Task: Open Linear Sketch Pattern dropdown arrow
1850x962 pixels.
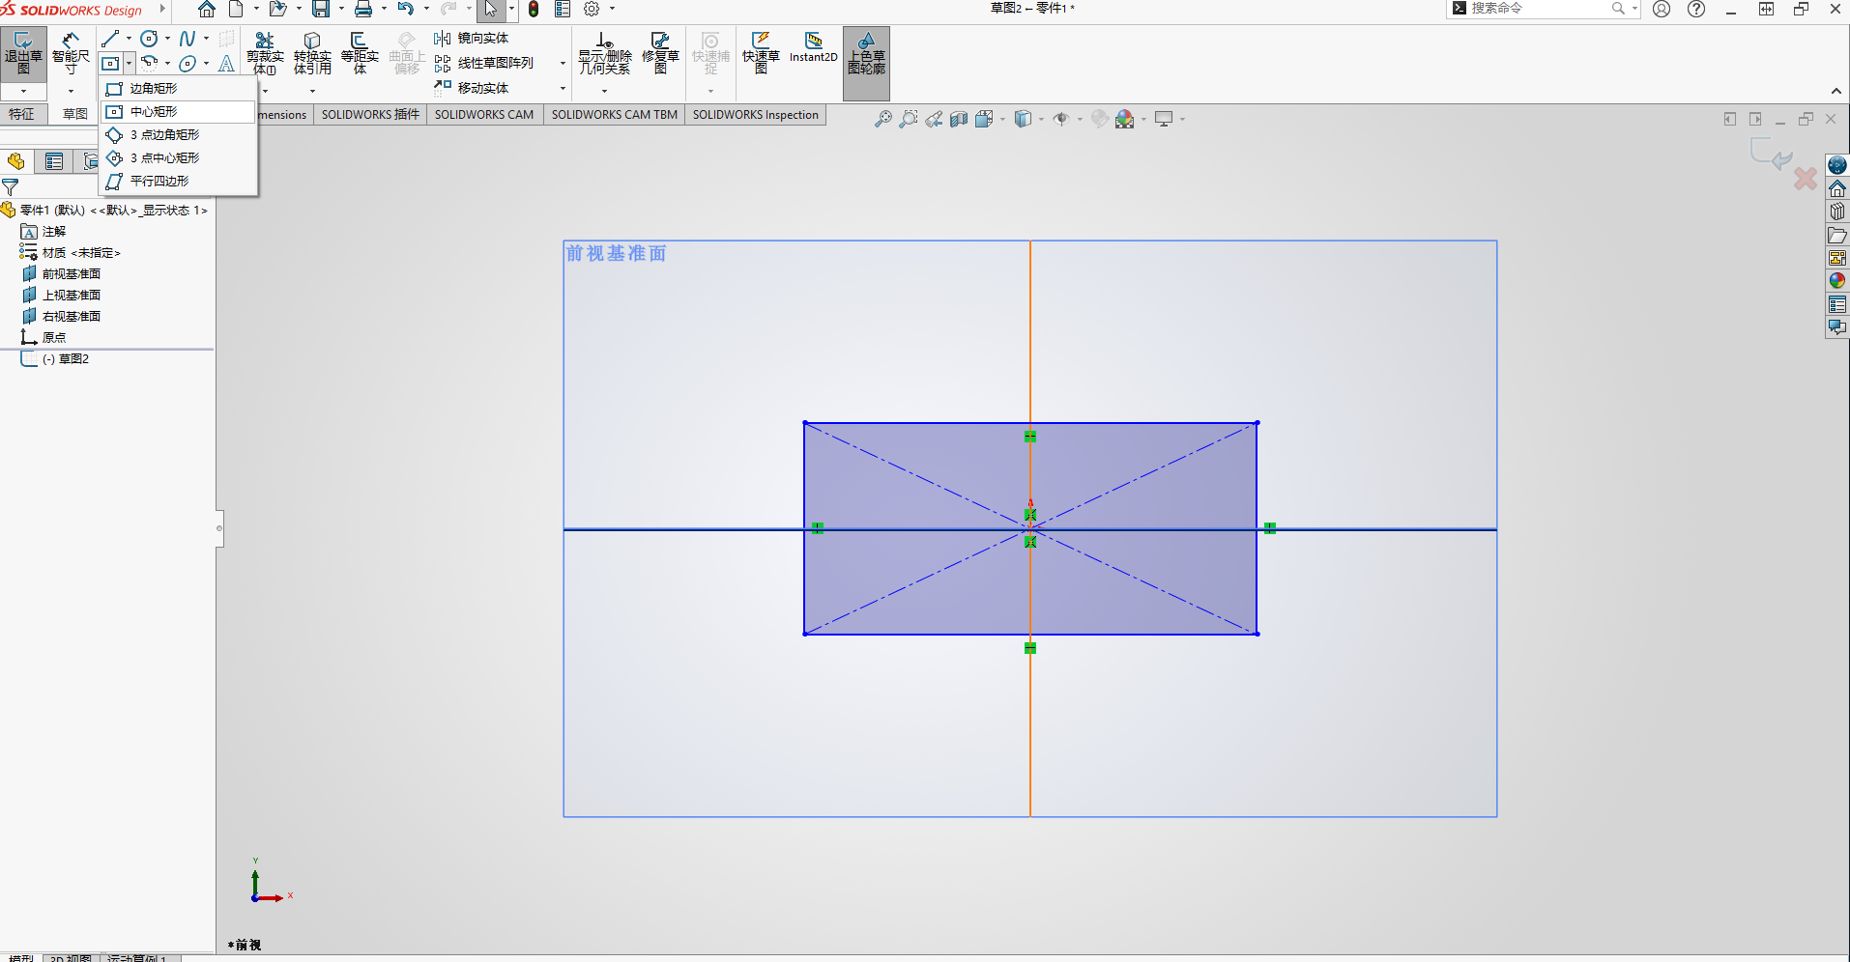Action: 563,63
